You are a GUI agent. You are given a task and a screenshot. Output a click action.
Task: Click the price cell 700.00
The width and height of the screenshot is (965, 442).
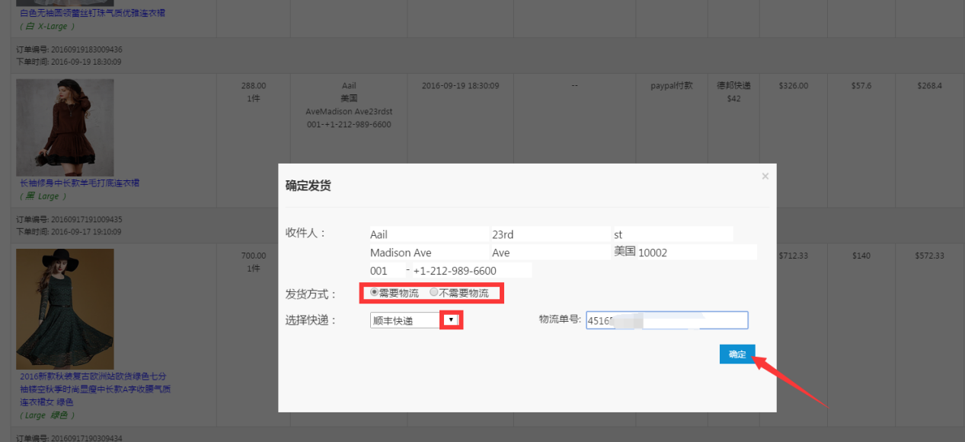pos(254,256)
